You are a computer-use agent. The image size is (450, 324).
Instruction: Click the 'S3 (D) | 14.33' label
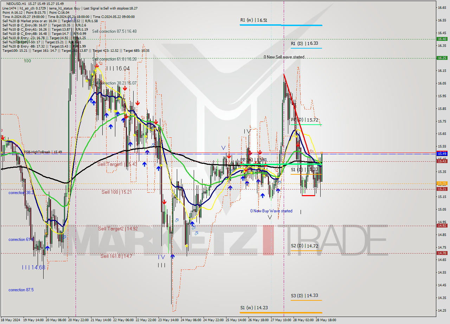[x=304, y=296]
